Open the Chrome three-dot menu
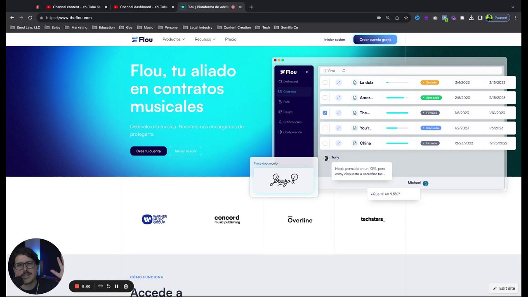Viewport: 528px width, 297px height. point(515,18)
